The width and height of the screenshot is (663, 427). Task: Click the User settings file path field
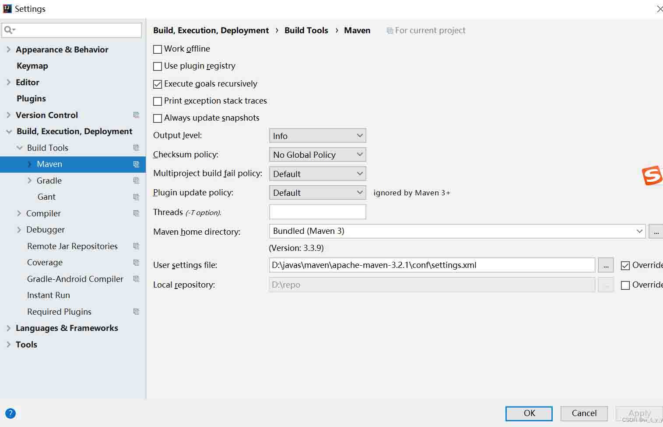tap(432, 265)
